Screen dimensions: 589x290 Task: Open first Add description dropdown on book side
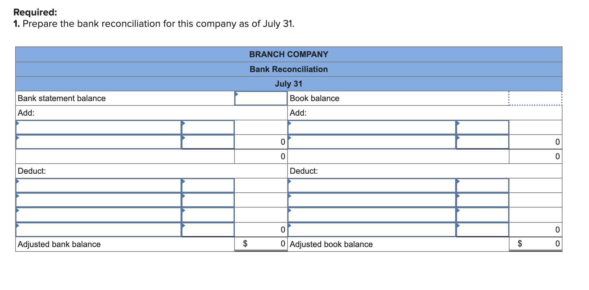pos(372,127)
